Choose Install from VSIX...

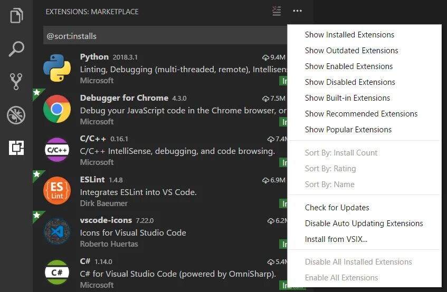coord(336,239)
